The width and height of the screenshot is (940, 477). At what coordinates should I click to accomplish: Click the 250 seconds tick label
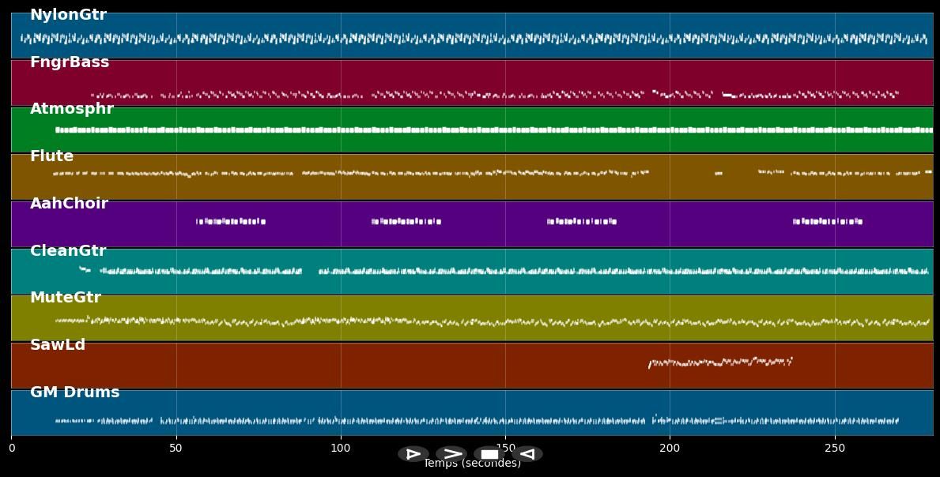835,449
